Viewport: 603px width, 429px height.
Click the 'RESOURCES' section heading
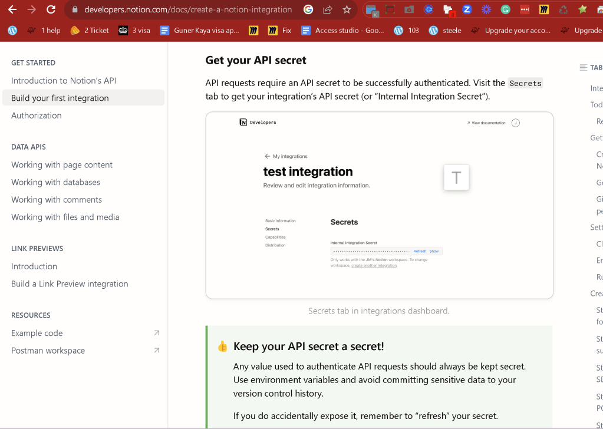pos(31,316)
